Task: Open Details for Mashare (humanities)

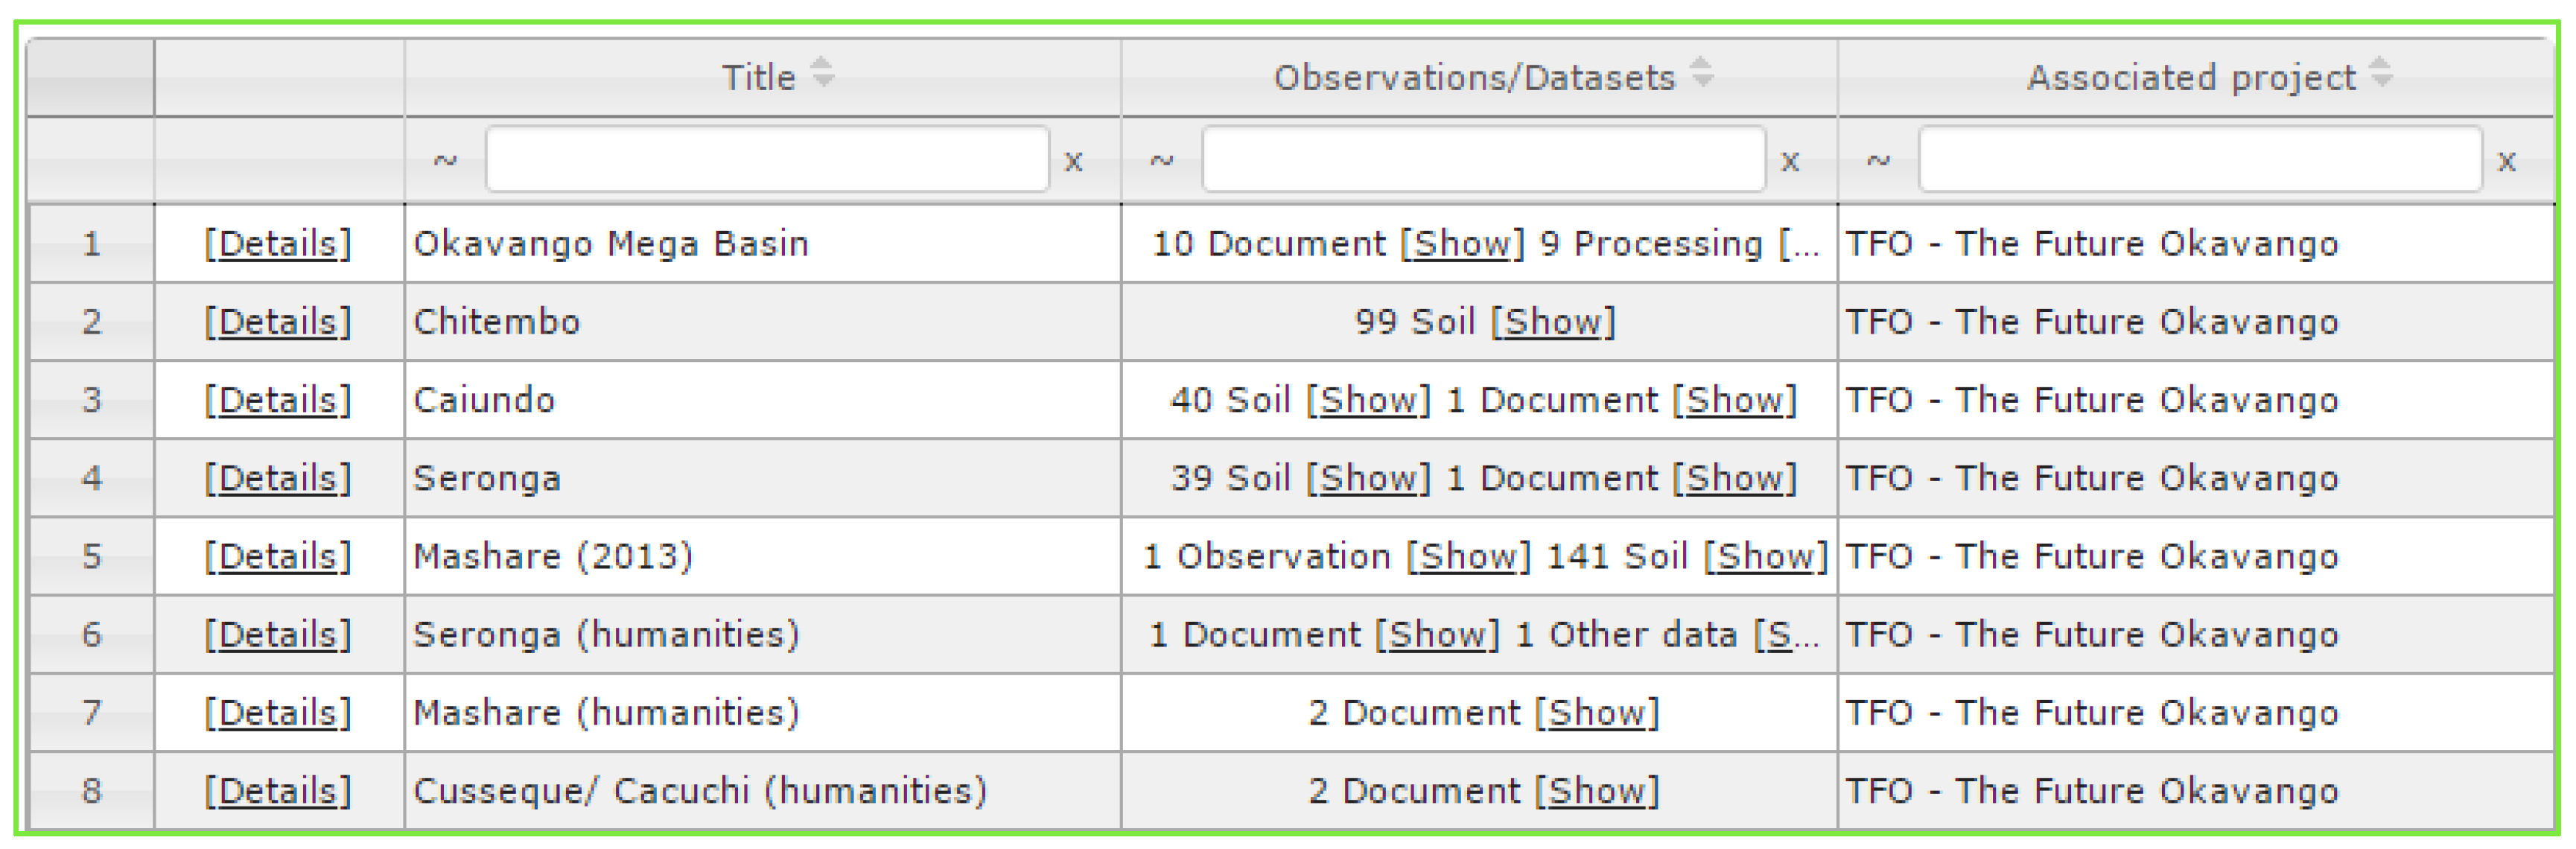Action: (x=278, y=712)
